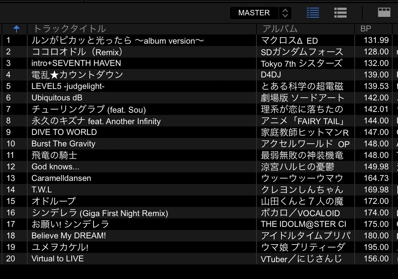
Task: Select track ルンがピカッと光ったら ～album version～
Action: pos(118,40)
